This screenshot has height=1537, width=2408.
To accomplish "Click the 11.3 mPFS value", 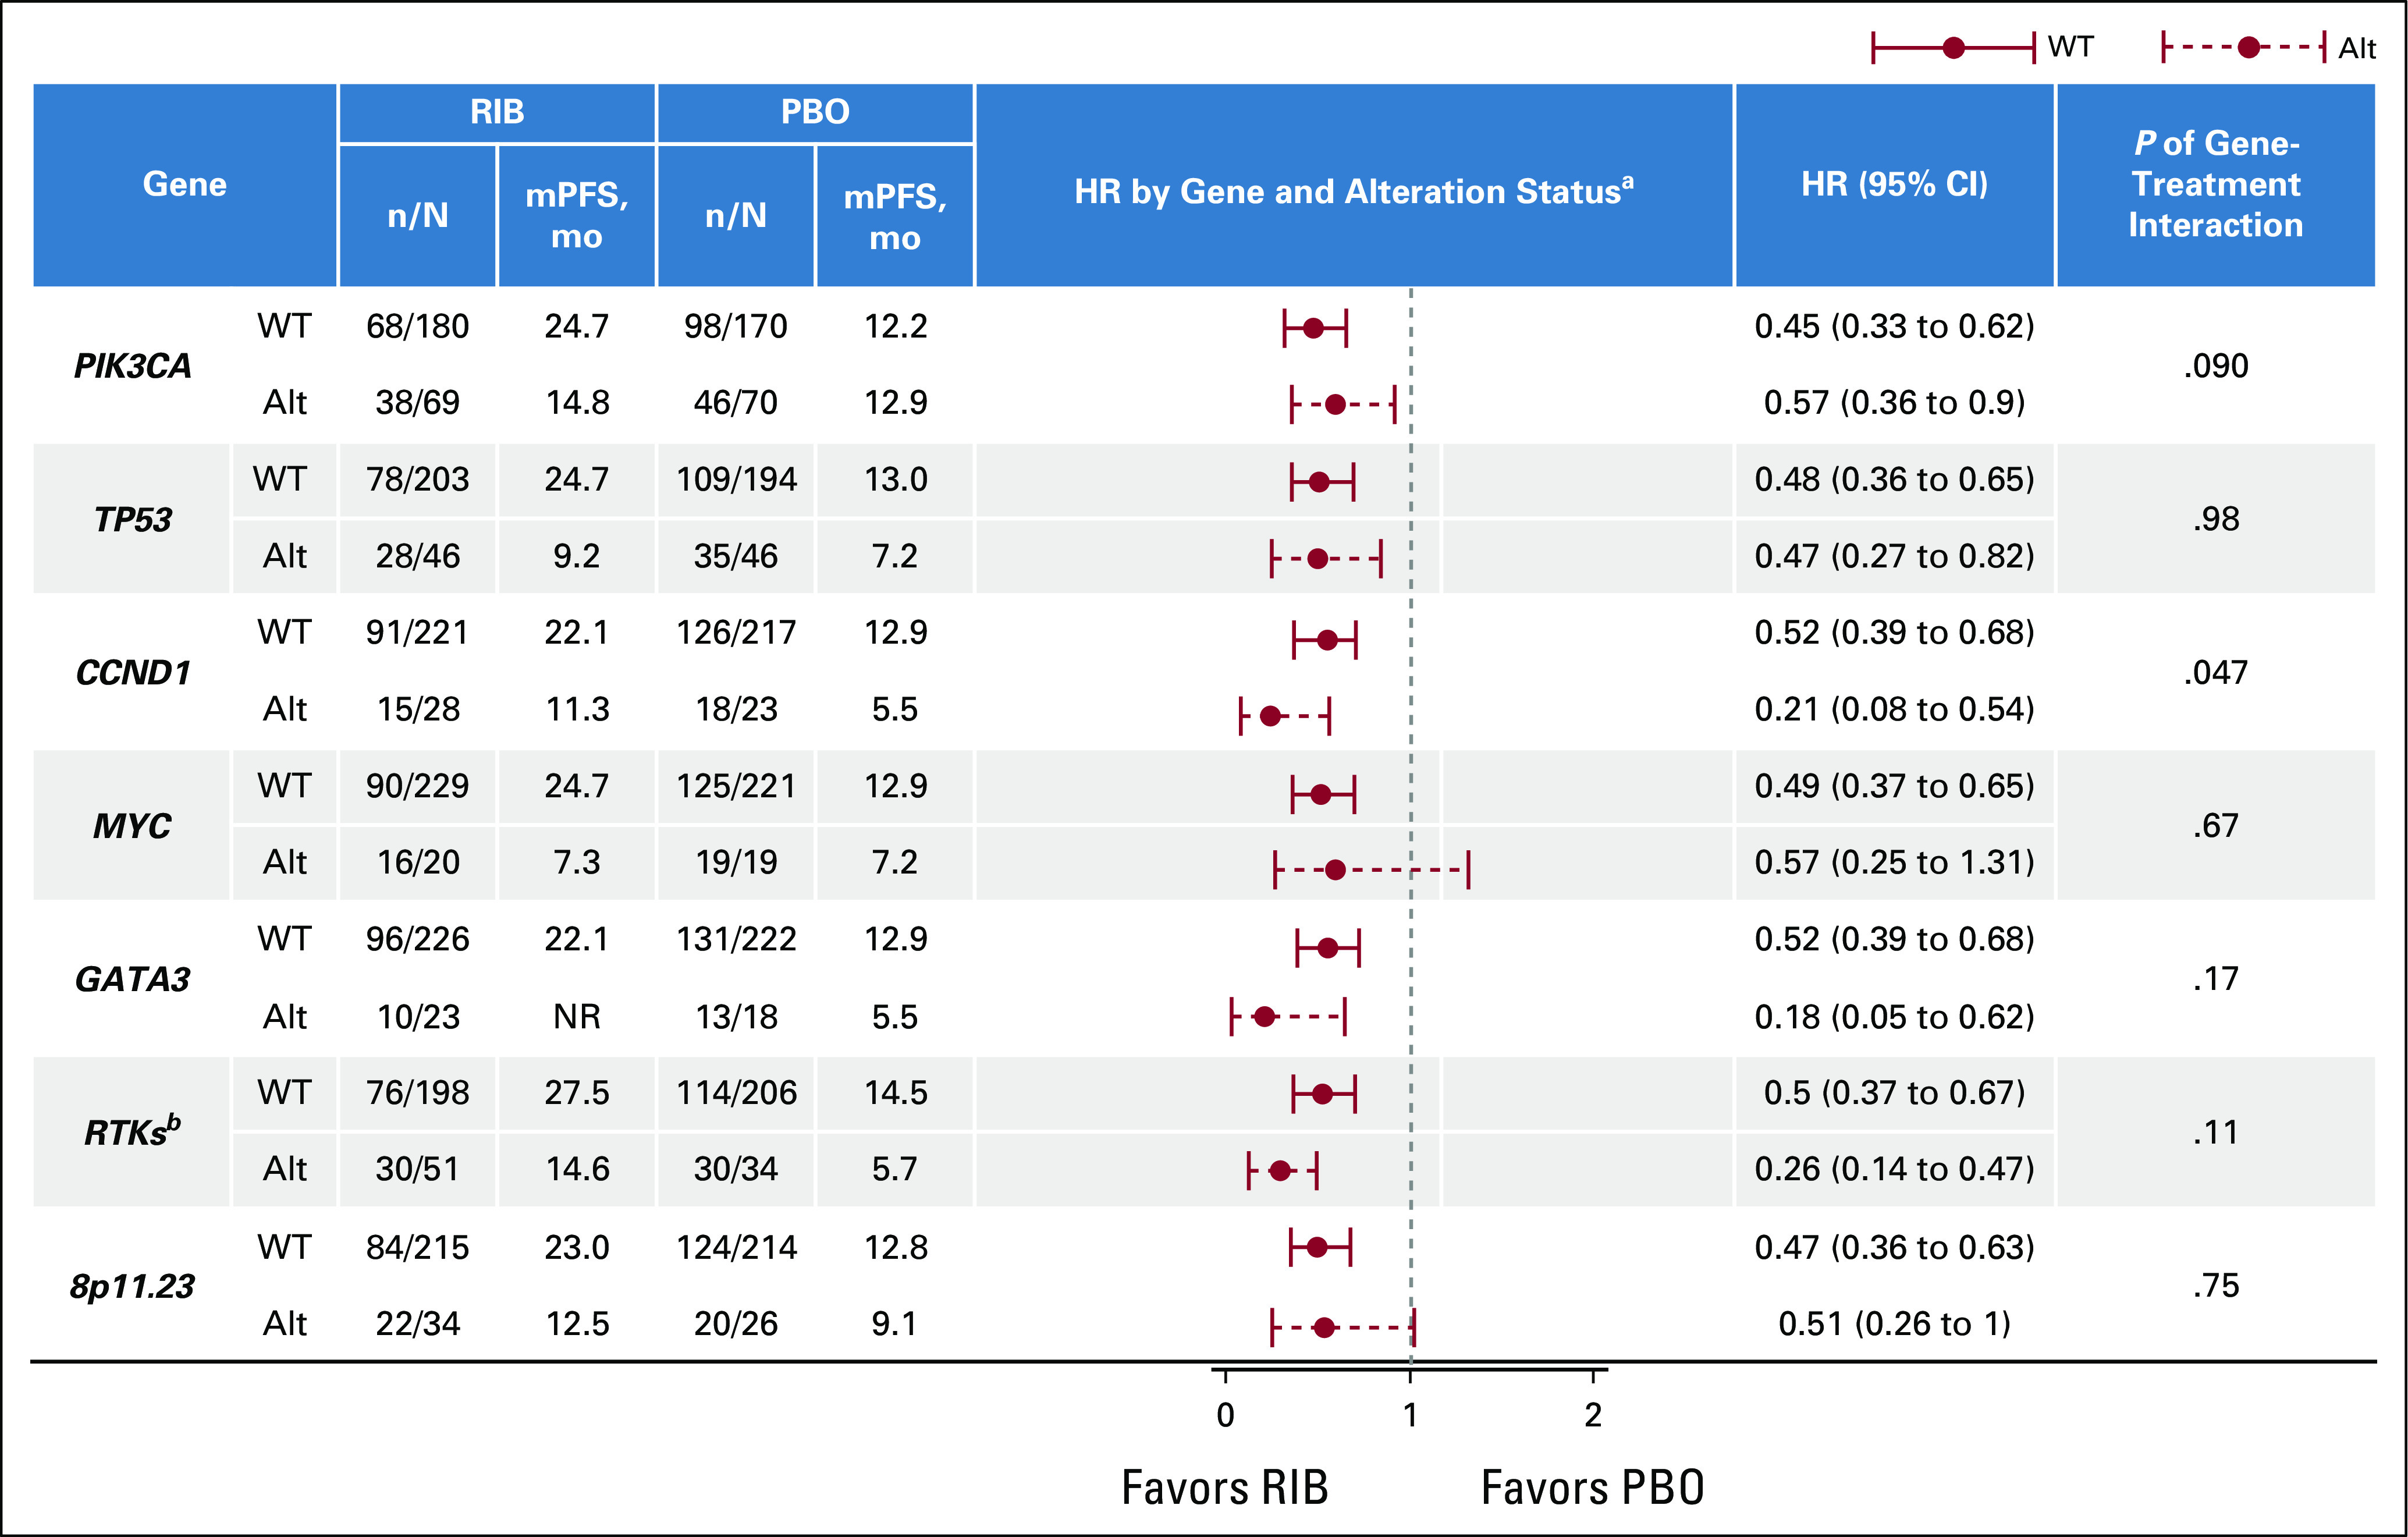I will click(x=577, y=709).
